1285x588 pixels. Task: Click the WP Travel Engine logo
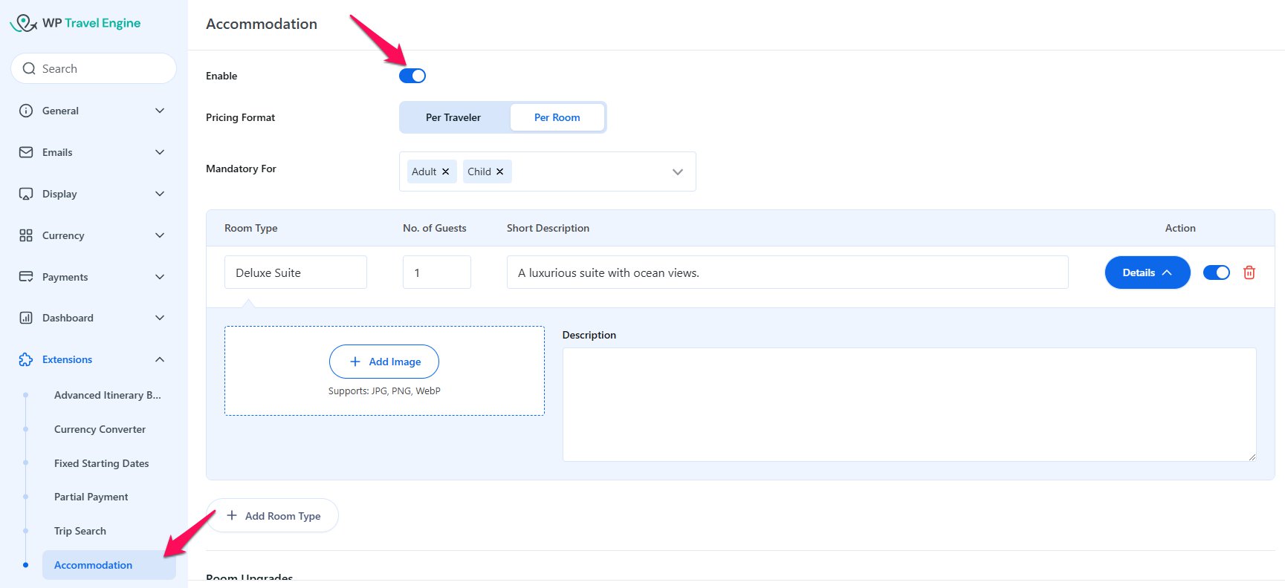click(75, 23)
